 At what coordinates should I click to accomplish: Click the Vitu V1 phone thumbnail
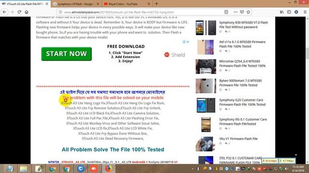pos(206,144)
